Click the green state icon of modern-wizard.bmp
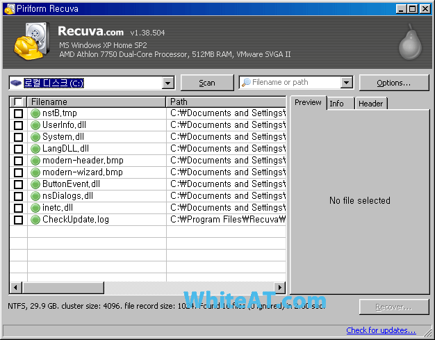The image size is (435, 340). pyautogui.click(x=35, y=172)
